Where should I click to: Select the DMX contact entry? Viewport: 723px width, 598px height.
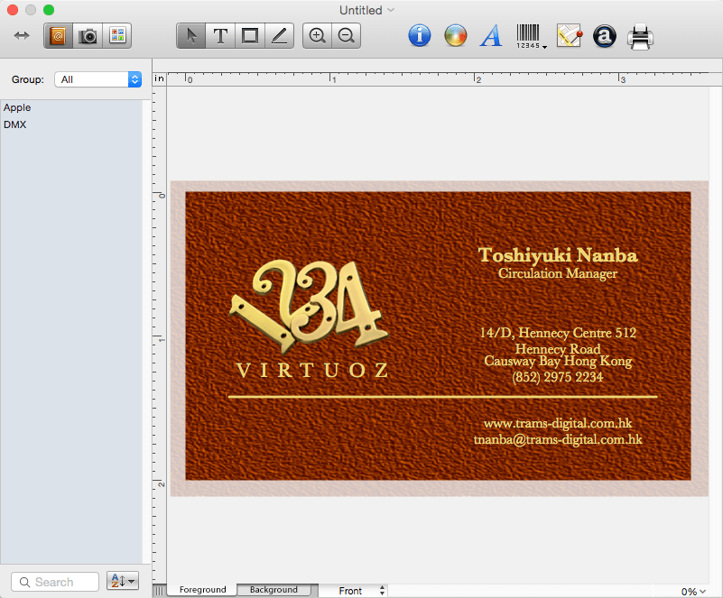pos(14,124)
